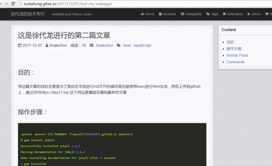The height and width of the screenshot is (166, 272).
Task: Click the Archives box icon
Action: (x=160, y=14)
